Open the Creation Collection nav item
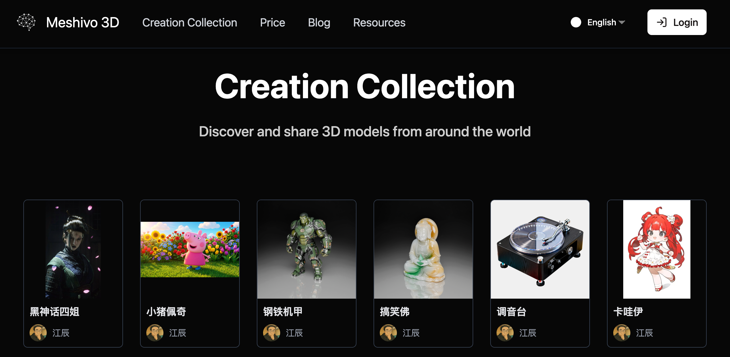730x357 pixels. [190, 22]
